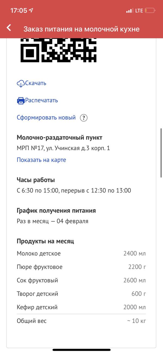The image size is (163, 354).
Task: Tap the Кефир детский row
Action: [x=81, y=307]
